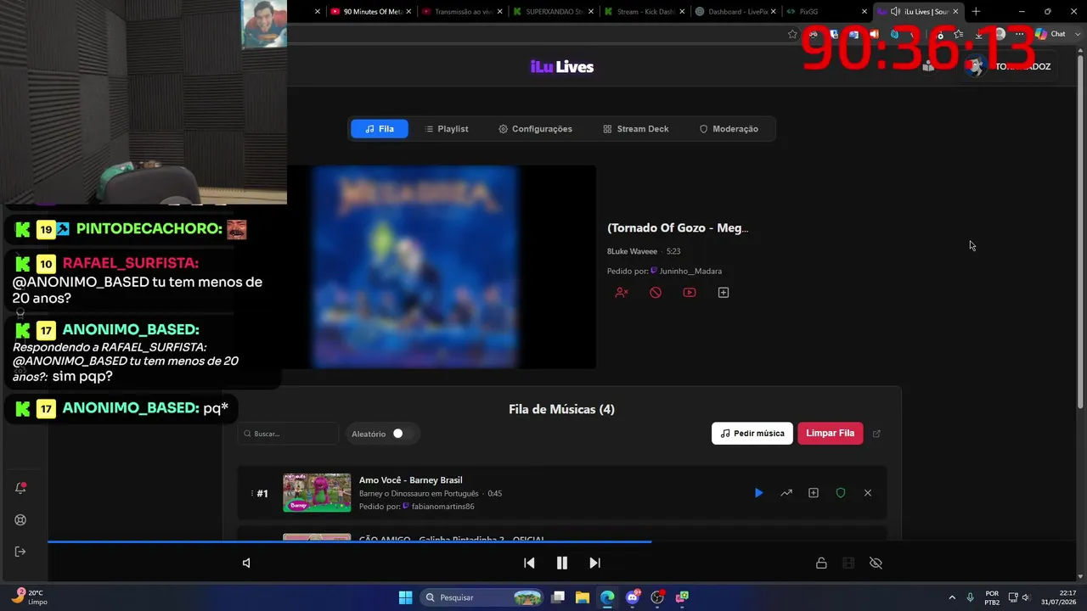1087x611 pixels.
Task: Add current song to playlist plus icon
Action: (724, 293)
